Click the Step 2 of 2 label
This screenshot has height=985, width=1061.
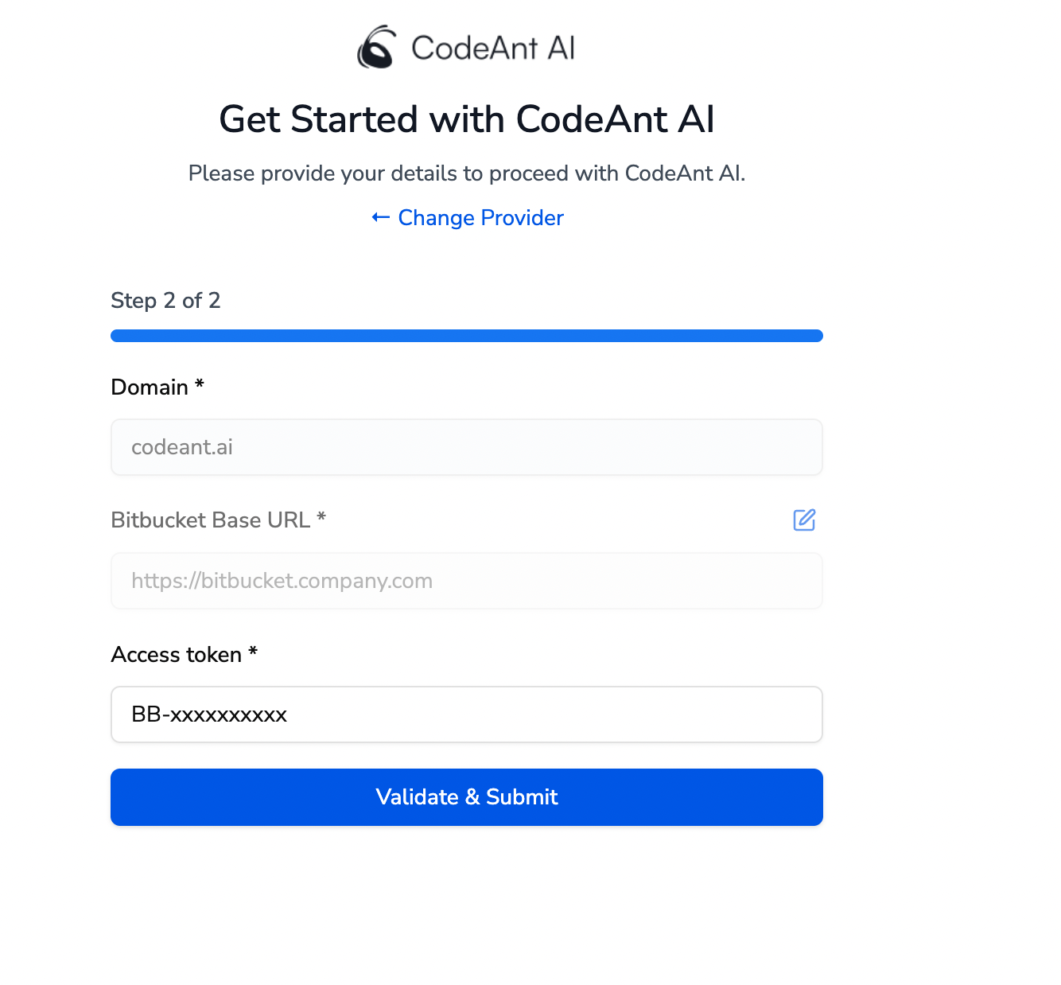165,301
